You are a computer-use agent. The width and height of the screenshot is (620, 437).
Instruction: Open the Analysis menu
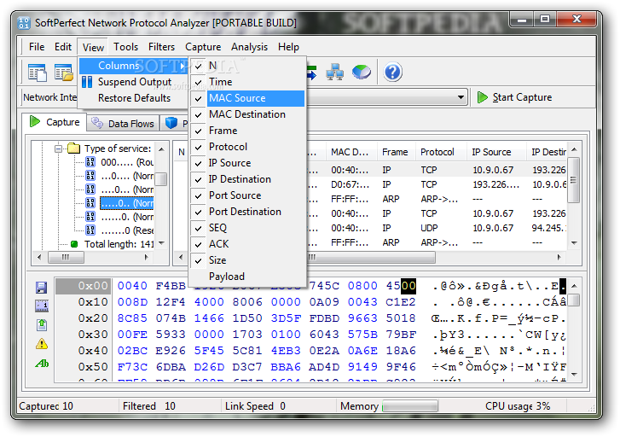tap(249, 47)
